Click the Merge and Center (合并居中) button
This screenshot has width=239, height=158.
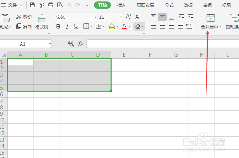pos(211,22)
